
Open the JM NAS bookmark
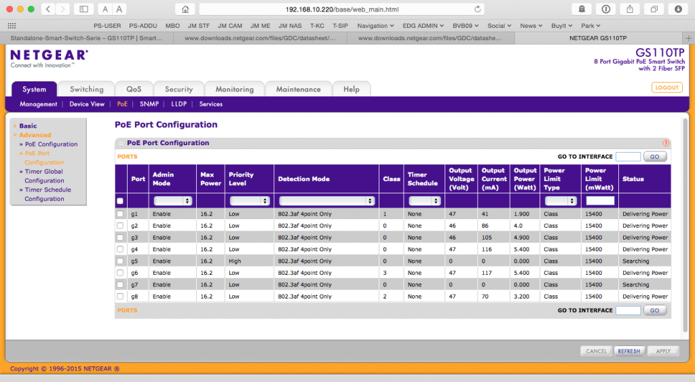[290, 26]
